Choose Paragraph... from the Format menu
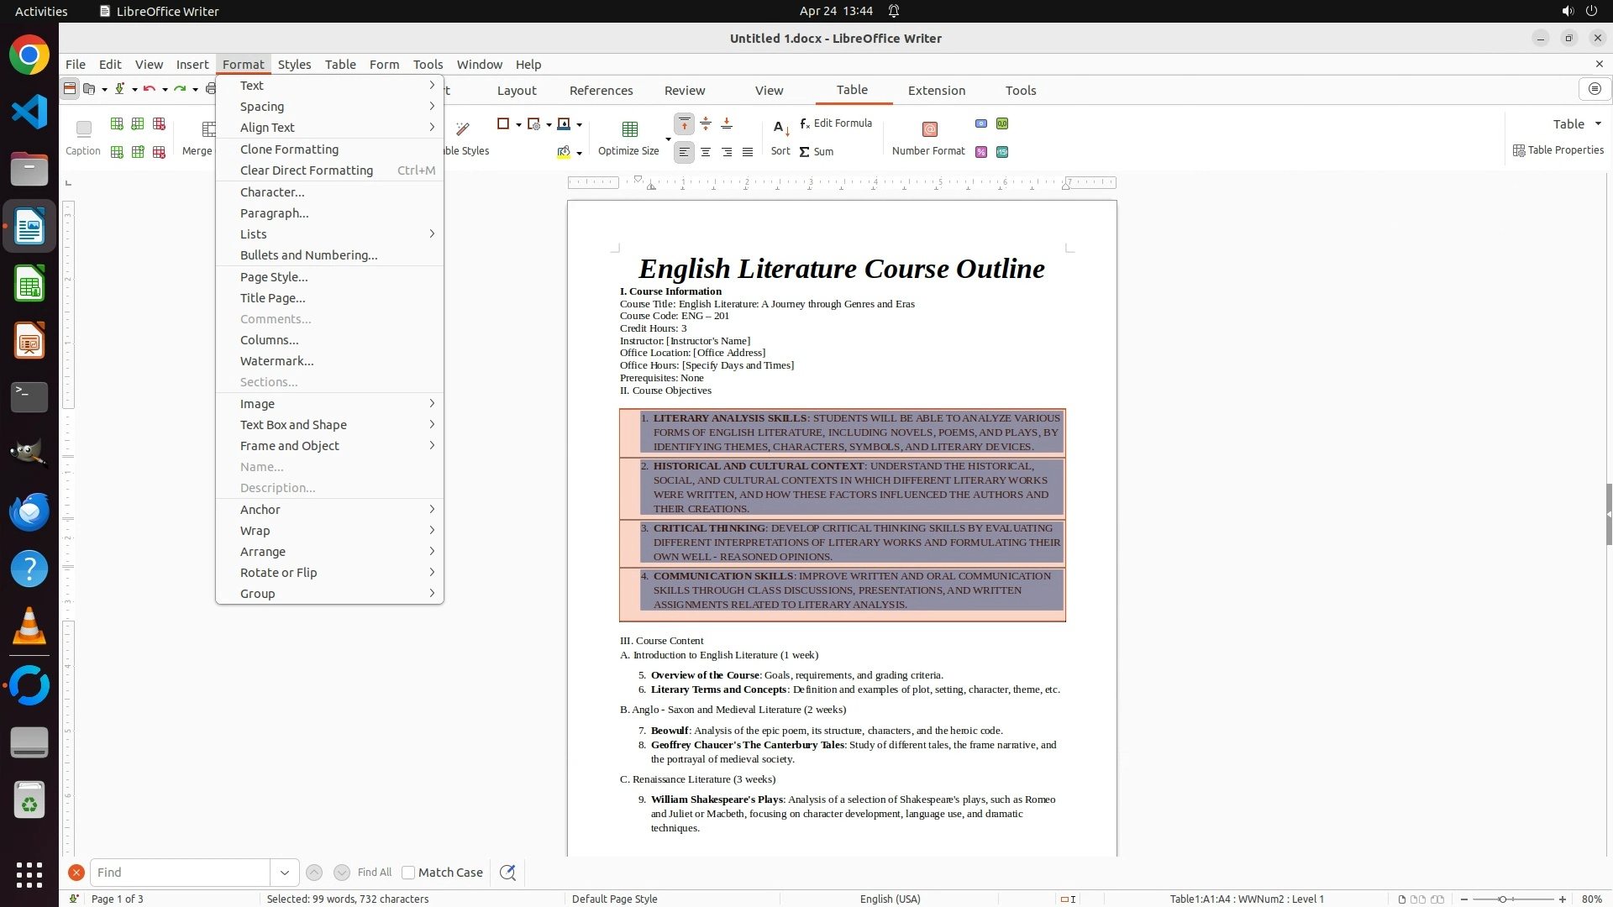Screen dimensions: 1613x907 (274, 213)
